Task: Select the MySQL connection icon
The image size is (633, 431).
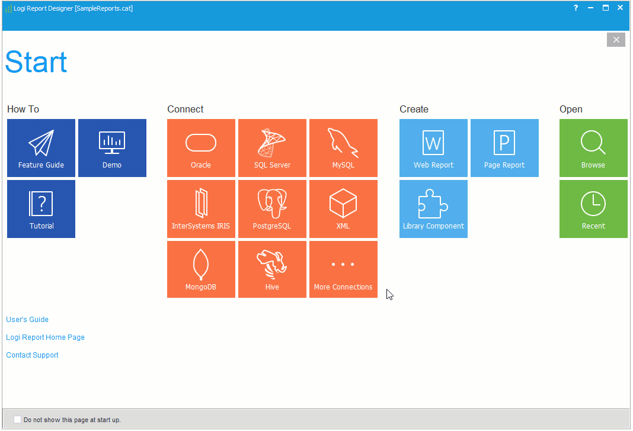Action: (343, 148)
